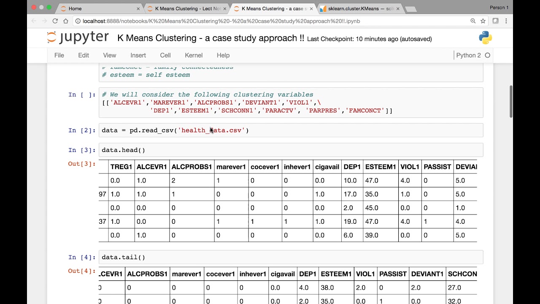
Task: Open the Edit menu
Action: click(x=84, y=55)
